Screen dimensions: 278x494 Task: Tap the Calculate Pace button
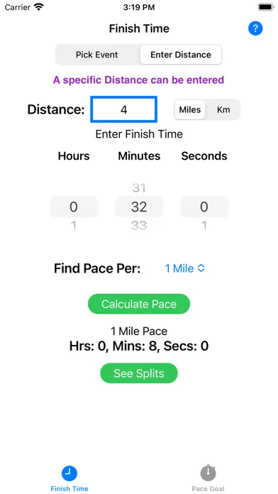[139, 304]
